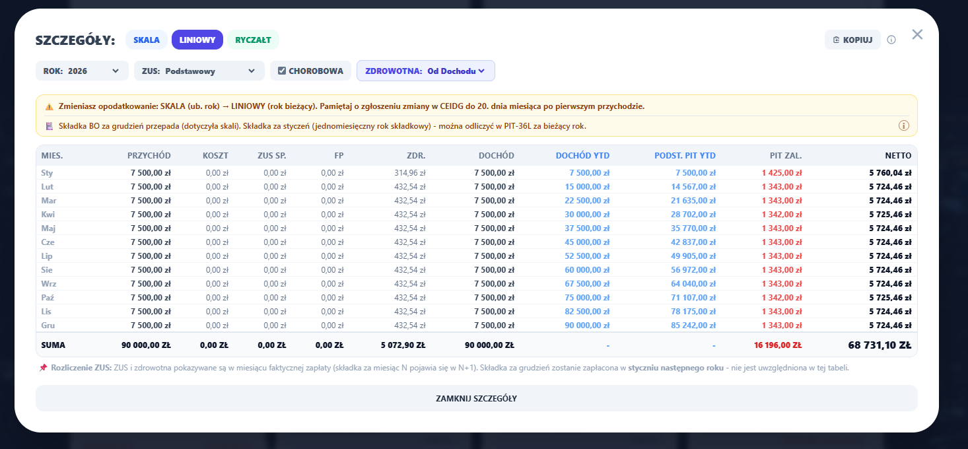Select the LINIOWY tab

[197, 40]
